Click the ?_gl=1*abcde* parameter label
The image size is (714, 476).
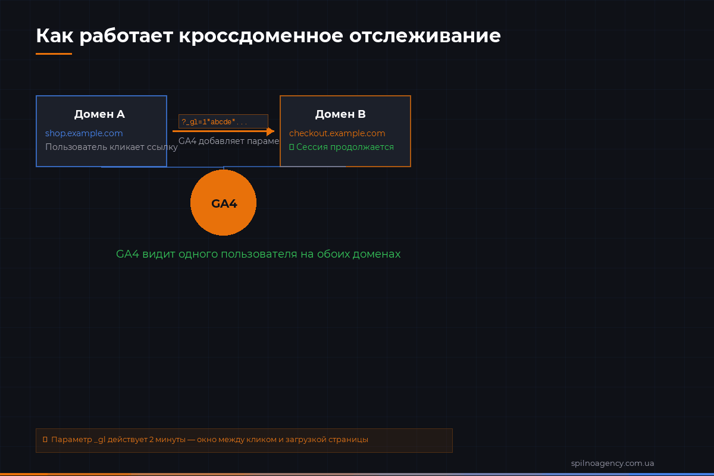tap(223, 121)
